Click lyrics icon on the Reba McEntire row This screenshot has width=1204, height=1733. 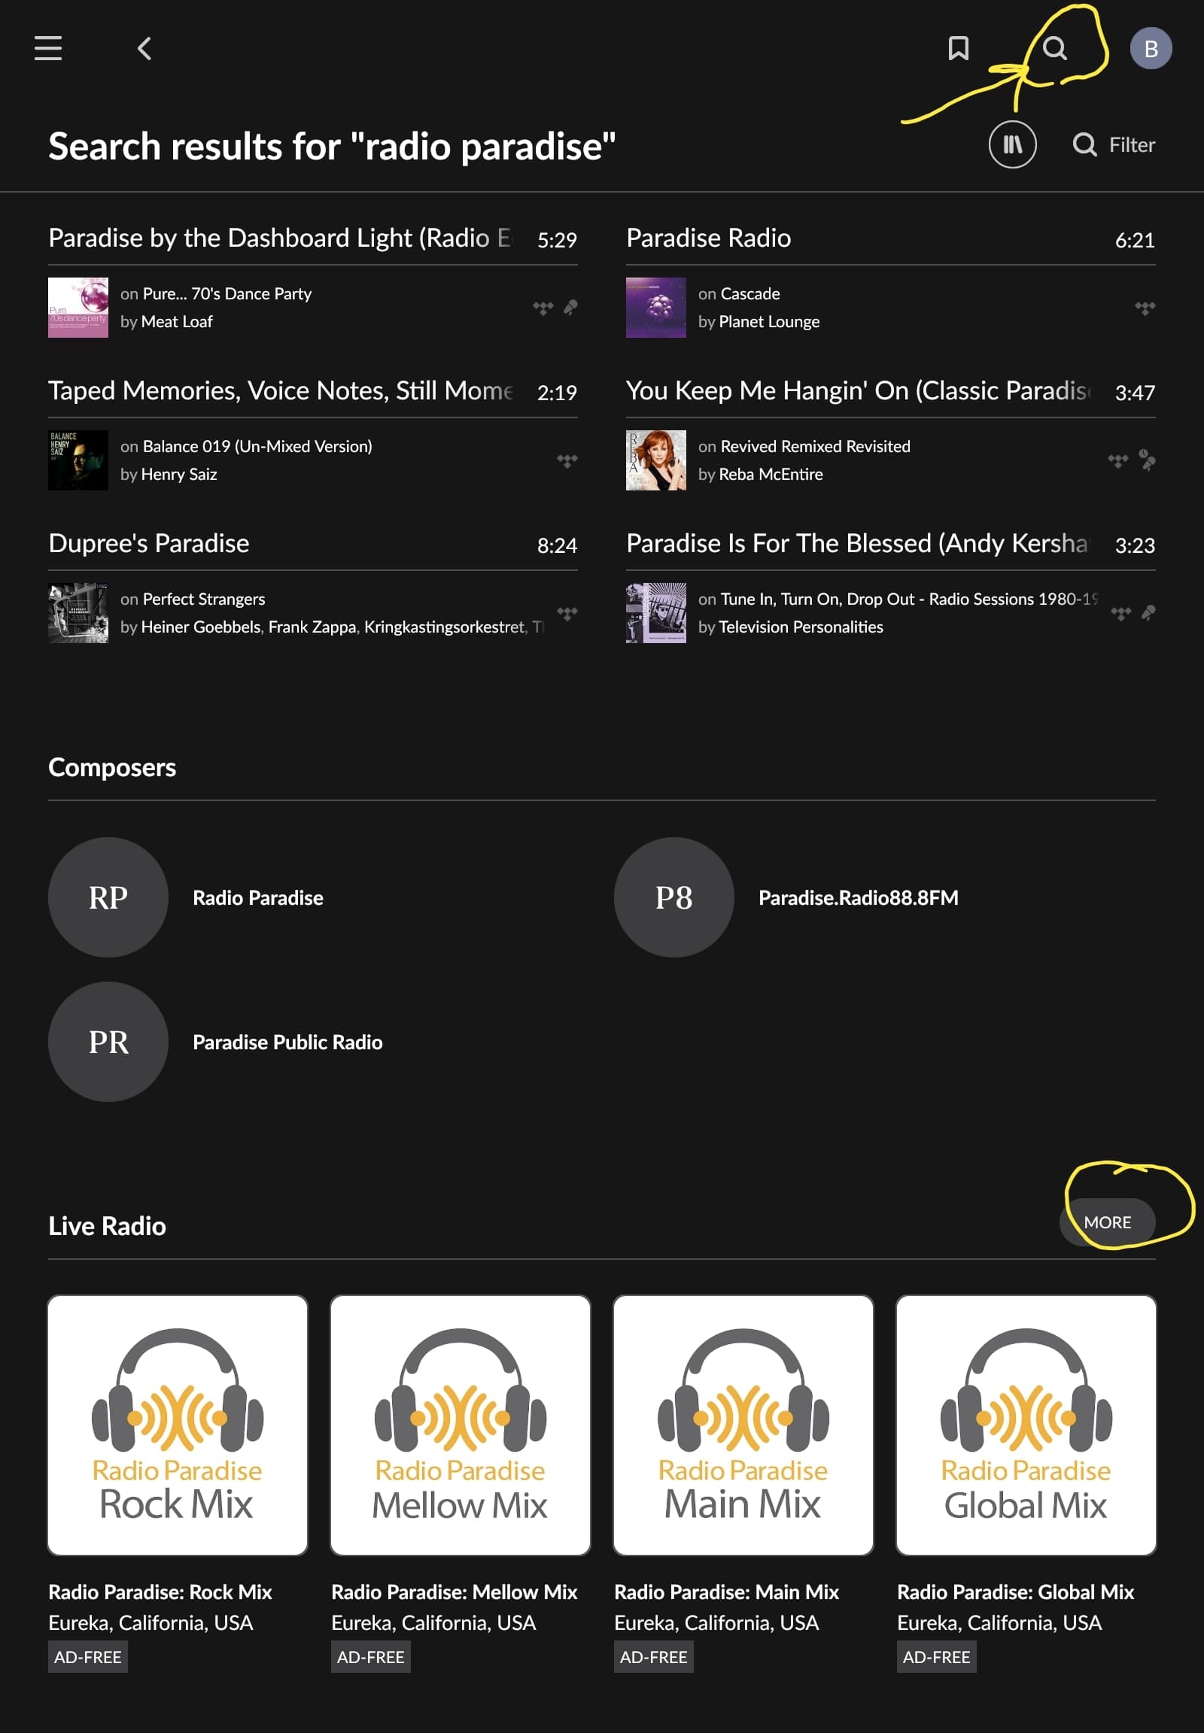1147,460
